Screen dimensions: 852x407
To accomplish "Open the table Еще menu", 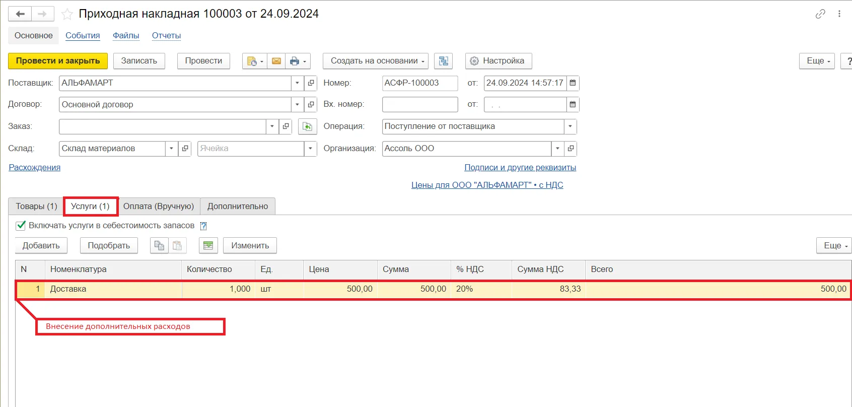I will click(x=834, y=246).
